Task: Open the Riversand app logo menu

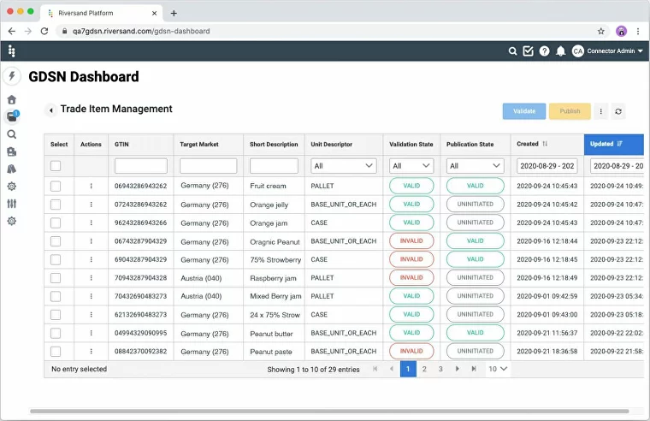Action: pos(12,51)
